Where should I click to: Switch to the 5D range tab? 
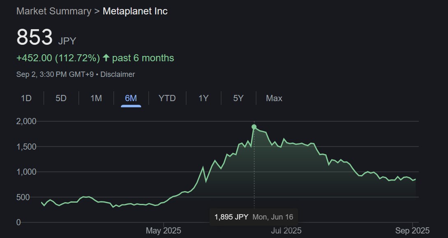coord(61,98)
